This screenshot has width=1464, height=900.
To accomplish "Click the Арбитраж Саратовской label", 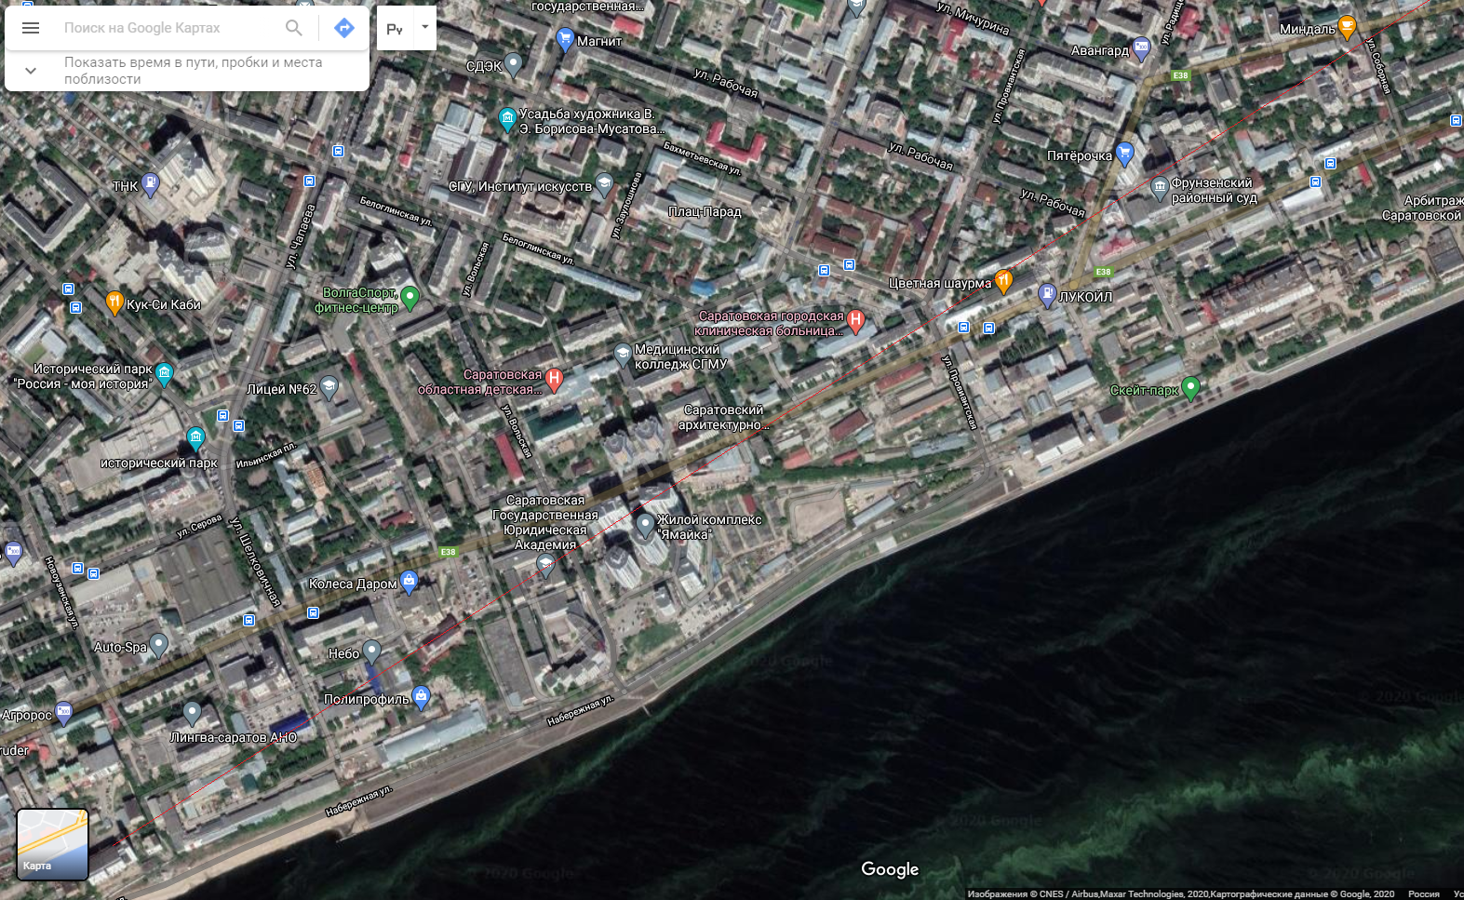I will click(x=1423, y=208).
